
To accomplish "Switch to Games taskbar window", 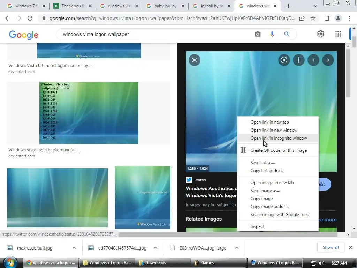I will (219, 263).
